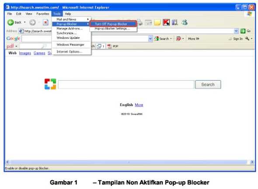The image size is (258, 189).
Task: Open the Research books icon
Action: pos(175,22)
